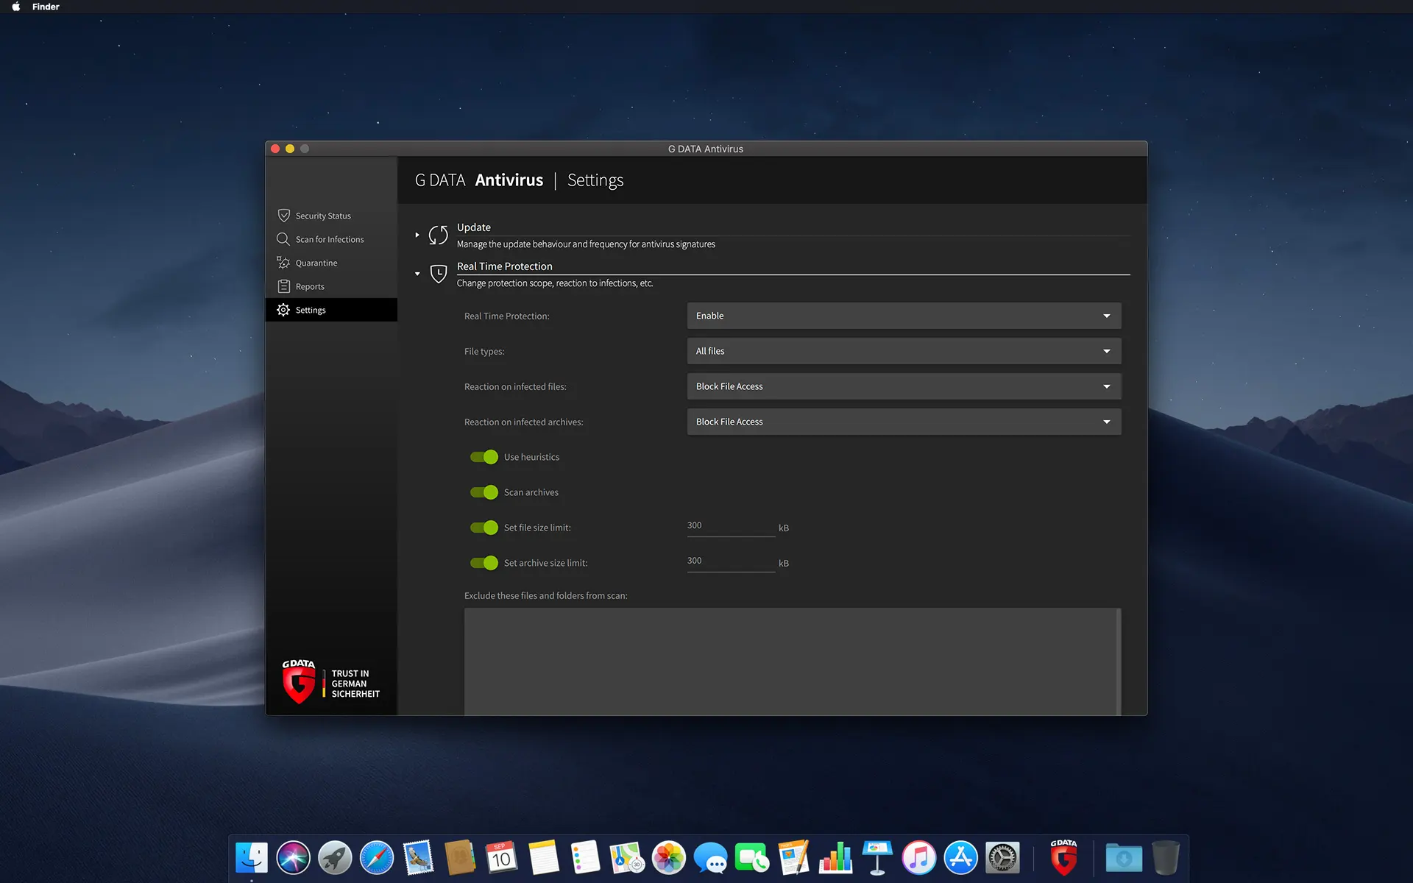This screenshot has width=1413, height=883.
Task: Click the Security Status shield icon
Action: click(x=283, y=216)
